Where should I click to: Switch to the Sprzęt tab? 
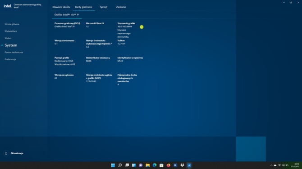click(x=103, y=7)
